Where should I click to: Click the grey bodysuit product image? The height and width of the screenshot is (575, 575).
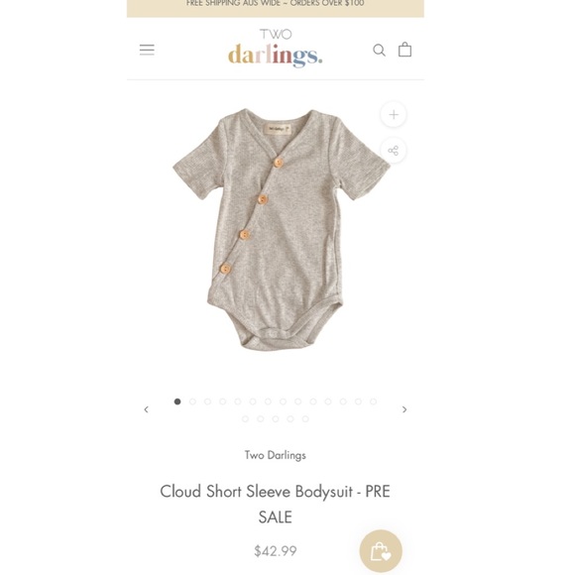click(x=281, y=230)
